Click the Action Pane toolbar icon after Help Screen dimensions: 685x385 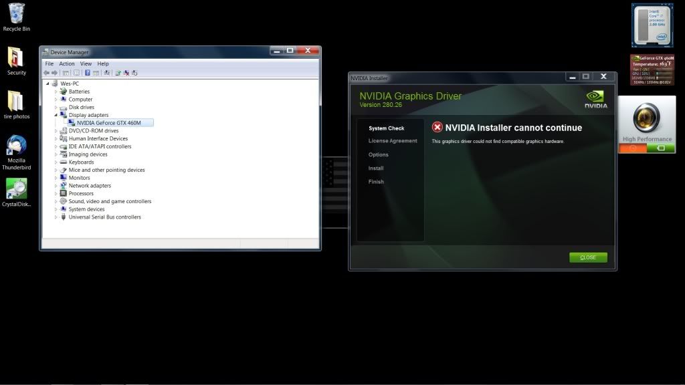point(96,73)
